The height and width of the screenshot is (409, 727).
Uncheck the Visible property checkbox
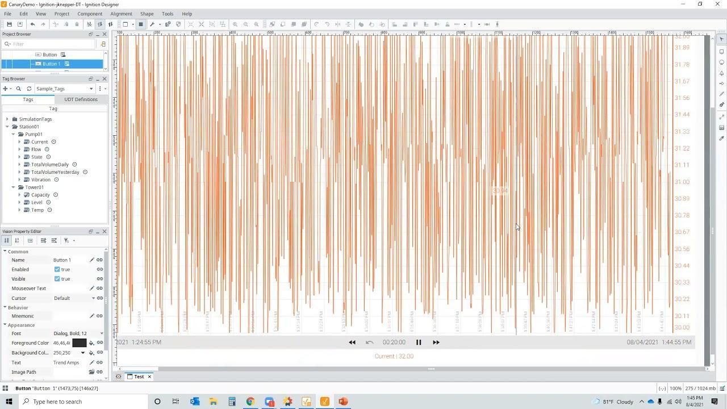point(57,279)
